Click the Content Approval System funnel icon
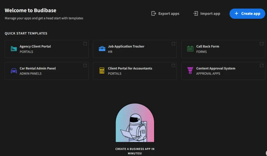 [x=190, y=71]
